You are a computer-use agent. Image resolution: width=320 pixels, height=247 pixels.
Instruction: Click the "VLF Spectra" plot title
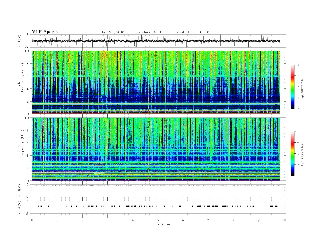(x=46, y=32)
